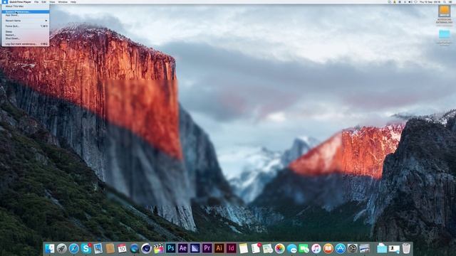
Task: Launch Launchpad rocket icon in dock
Action: [x=62, y=248]
